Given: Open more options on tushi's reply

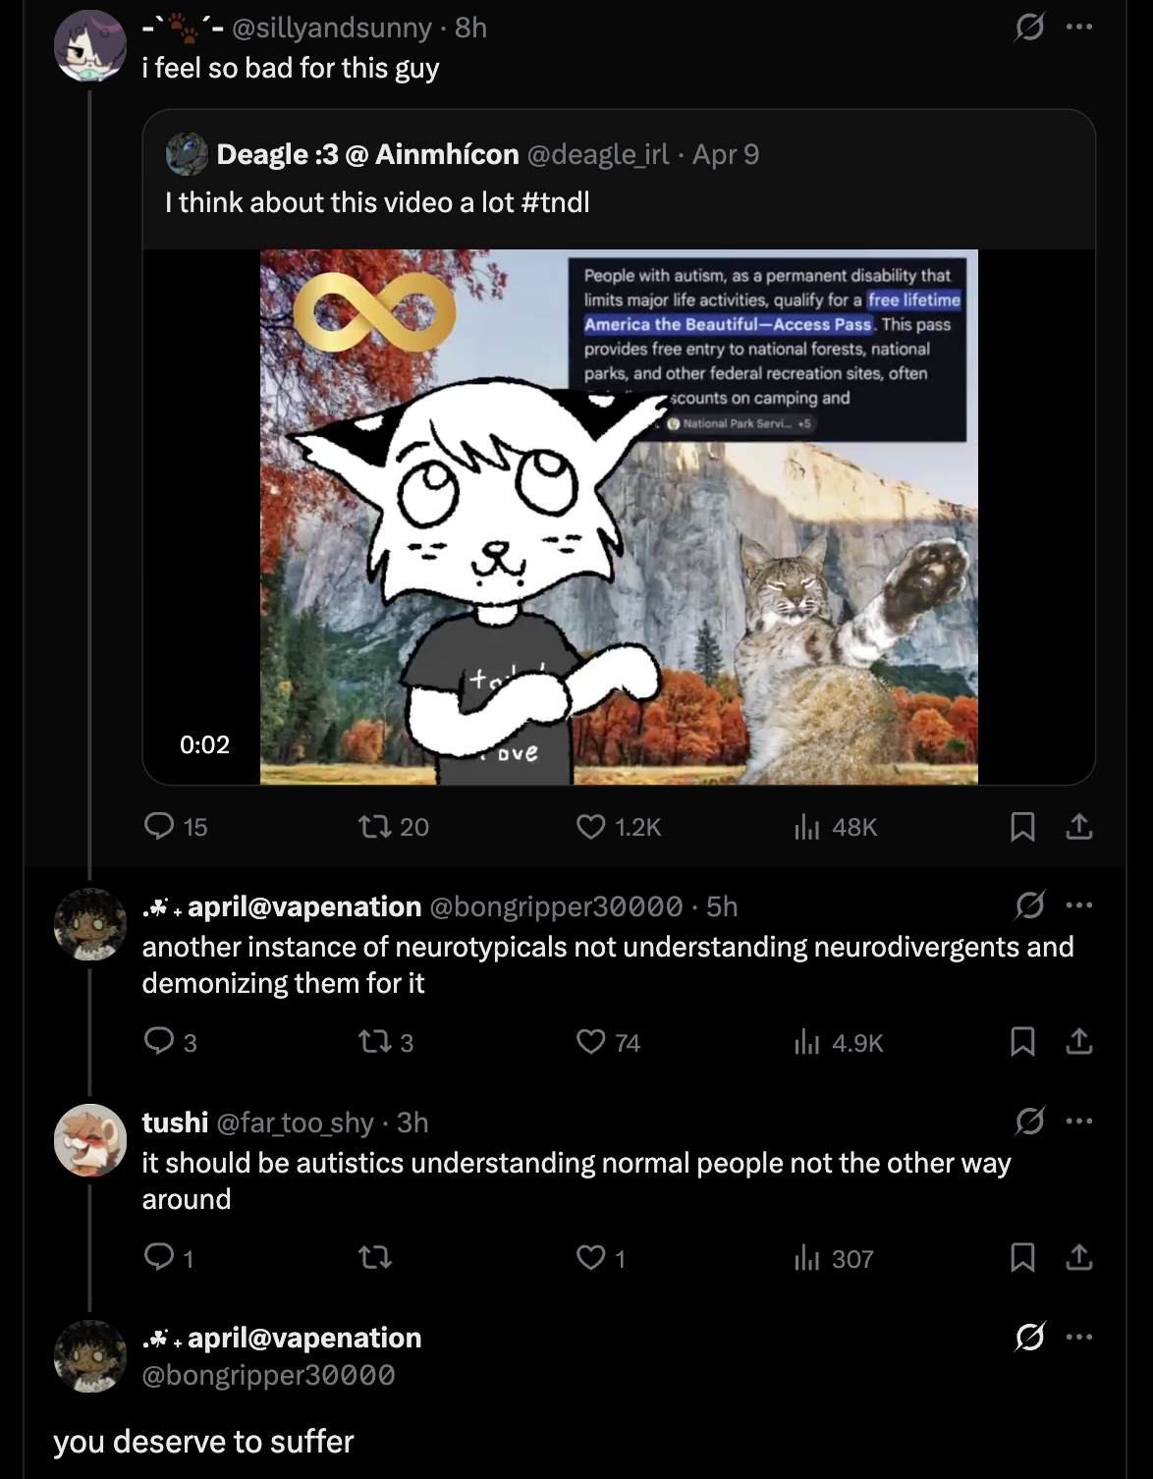Looking at the screenshot, I should (x=1078, y=1121).
